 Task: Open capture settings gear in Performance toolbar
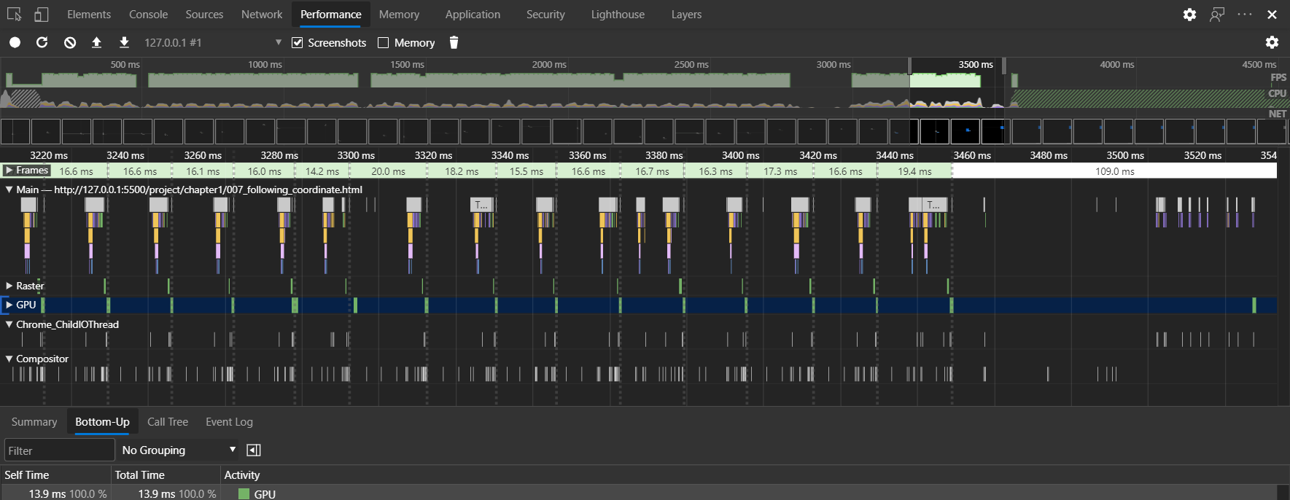1272,42
